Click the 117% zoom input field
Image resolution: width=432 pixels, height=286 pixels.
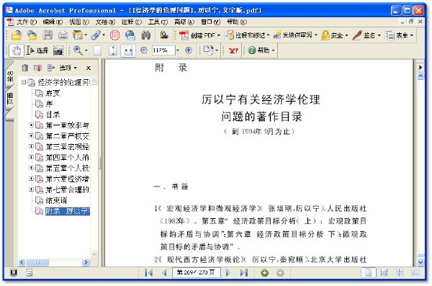[x=163, y=50]
